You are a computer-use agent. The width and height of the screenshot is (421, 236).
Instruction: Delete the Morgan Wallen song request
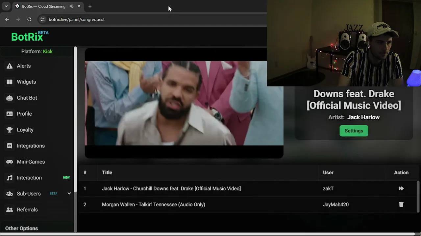401,205
